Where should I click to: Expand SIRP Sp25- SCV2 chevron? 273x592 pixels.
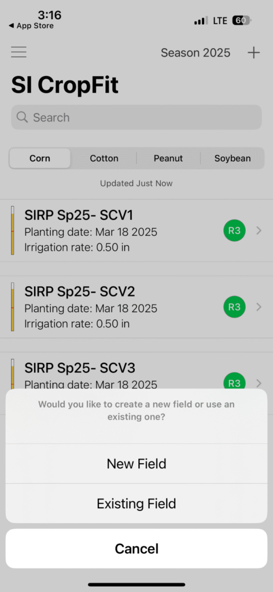(x=259, y=307)
